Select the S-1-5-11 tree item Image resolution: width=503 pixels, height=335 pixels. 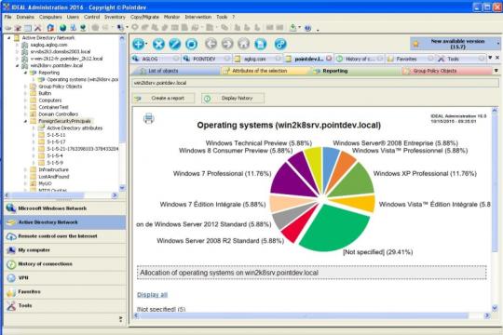[56, 135]
